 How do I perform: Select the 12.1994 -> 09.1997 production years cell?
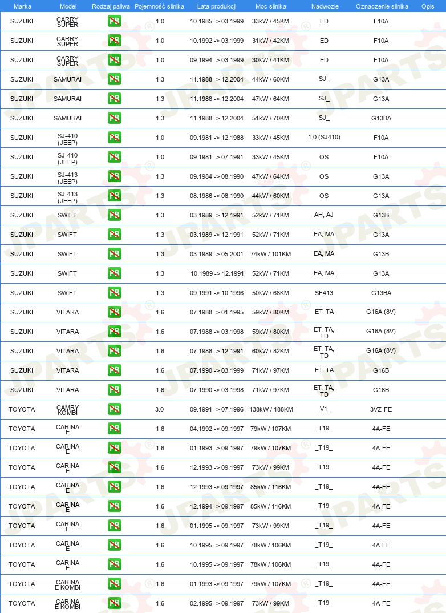[217, 506]
